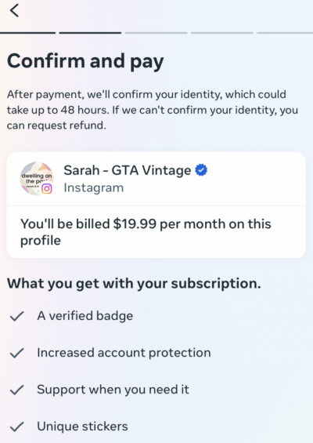Click the checkmark beside A verified badge

(x=17, y=316)
